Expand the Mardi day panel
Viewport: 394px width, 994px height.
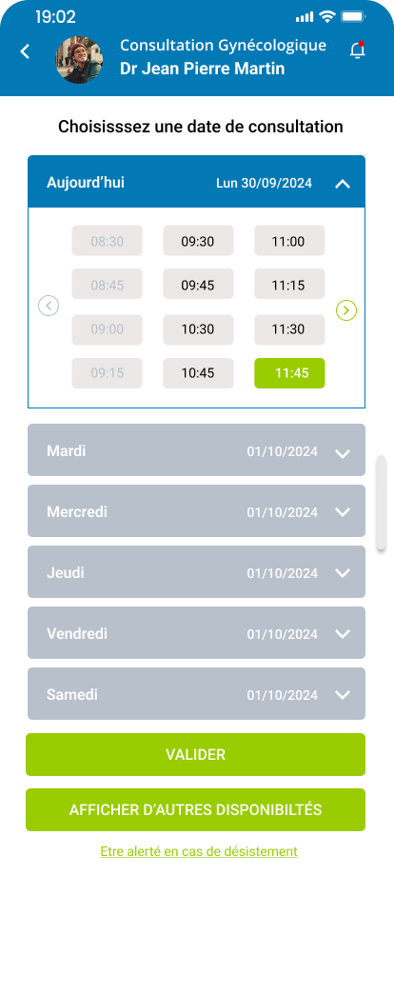(196, 450)
